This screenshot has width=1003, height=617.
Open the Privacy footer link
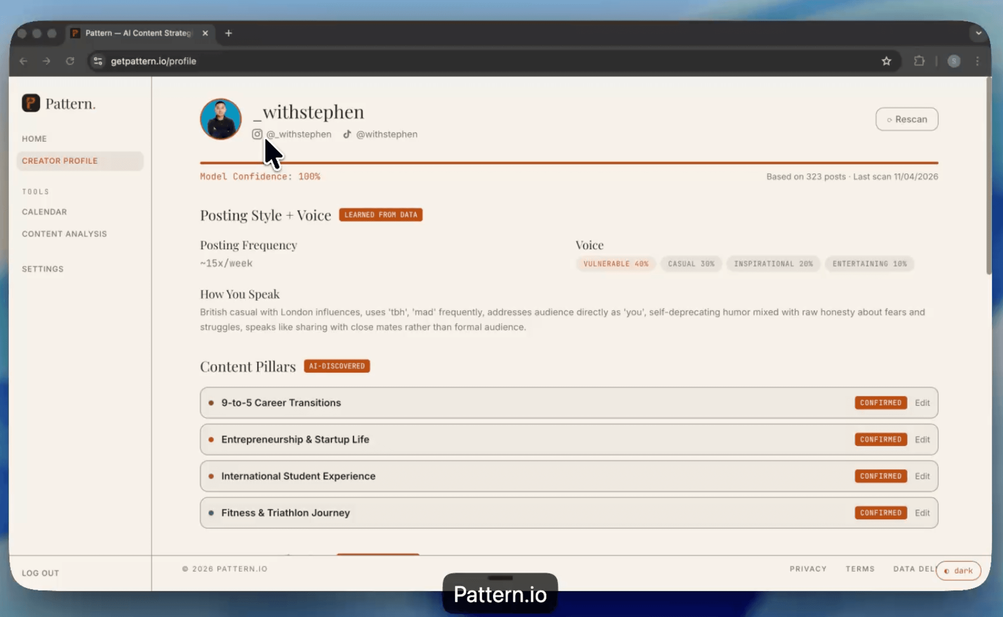click(808, 569)
